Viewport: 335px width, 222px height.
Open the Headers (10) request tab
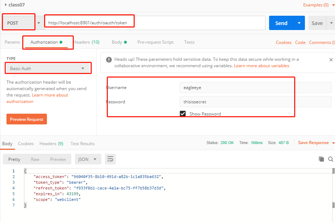[87, 42]
